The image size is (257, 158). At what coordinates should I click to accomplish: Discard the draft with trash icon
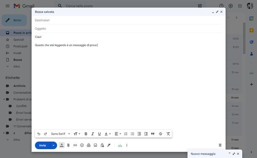(x=220, y=145)
